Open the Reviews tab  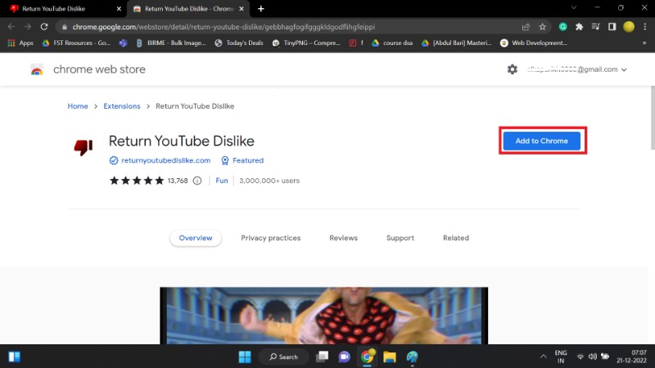pos(343,238)
